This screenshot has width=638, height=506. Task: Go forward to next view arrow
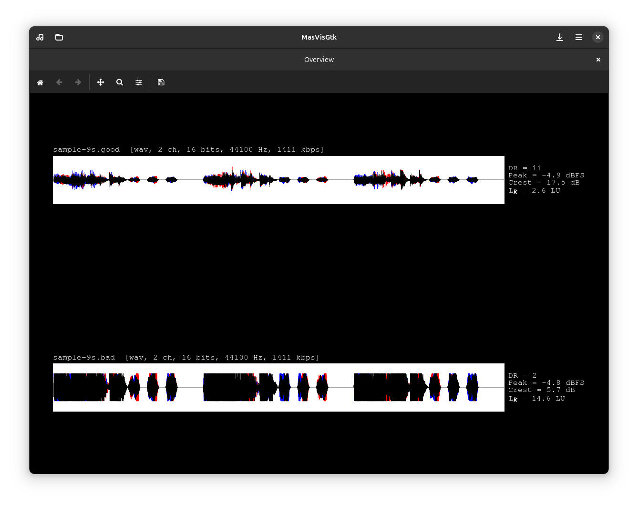click(78, 83)
